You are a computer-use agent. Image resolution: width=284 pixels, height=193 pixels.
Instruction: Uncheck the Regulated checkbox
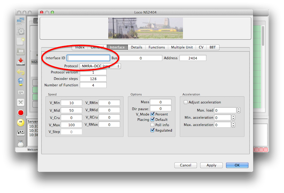(153, 130)
